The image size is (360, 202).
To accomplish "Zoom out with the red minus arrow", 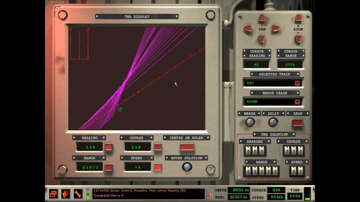I will [298, 39].
